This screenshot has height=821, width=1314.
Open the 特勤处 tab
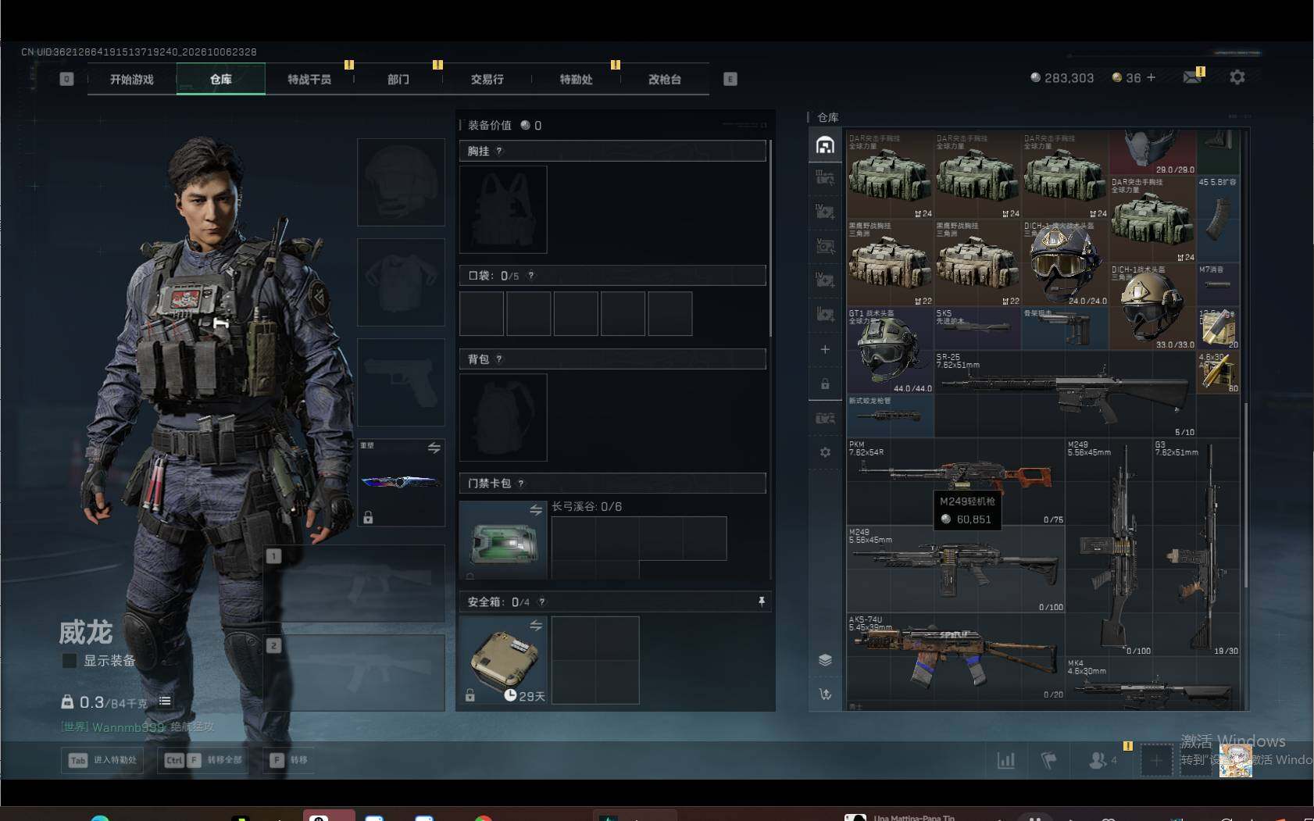(x=576, y=80)
